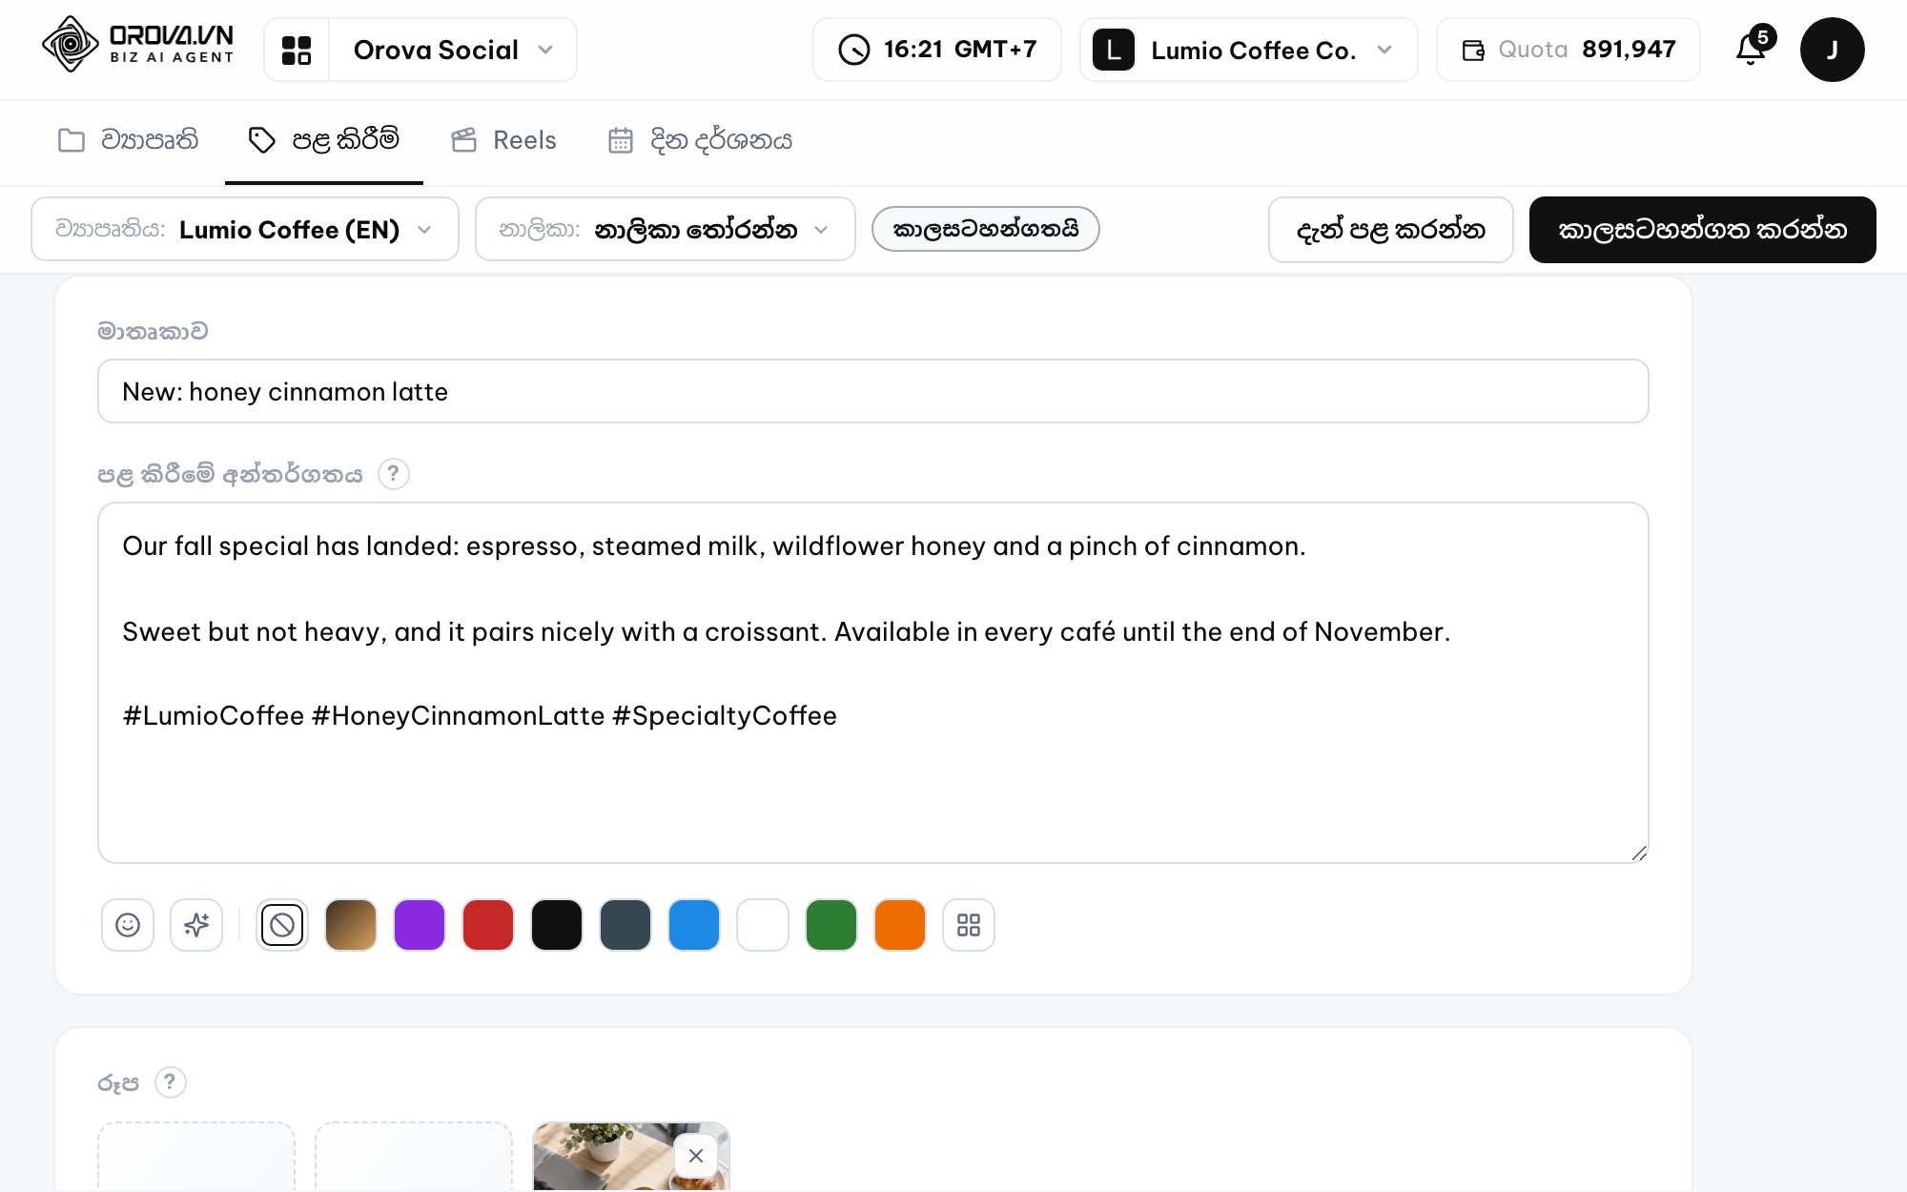Click the කාලසටහන්ගත කරන්න button

click(x=1702, y=230)
